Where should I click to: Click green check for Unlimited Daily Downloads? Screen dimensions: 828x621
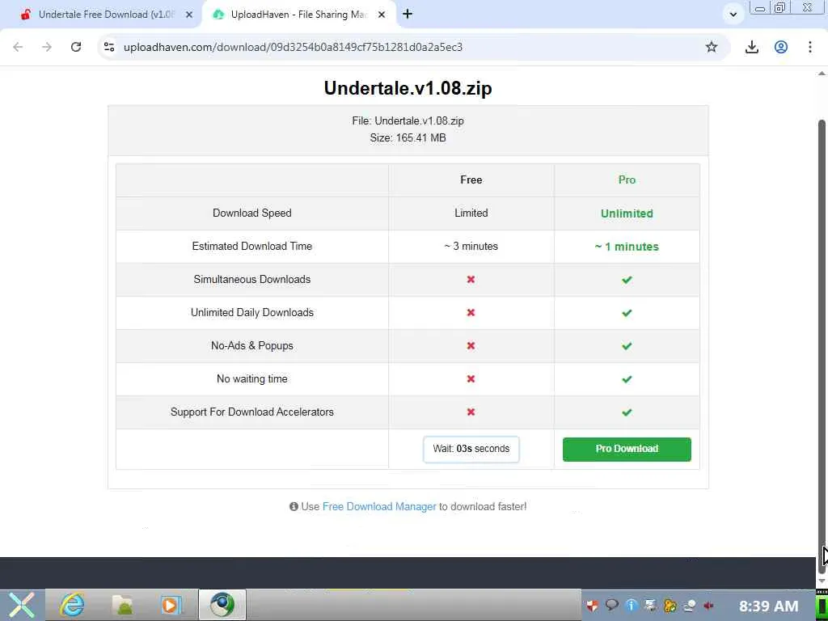click(x=627, y=313)
